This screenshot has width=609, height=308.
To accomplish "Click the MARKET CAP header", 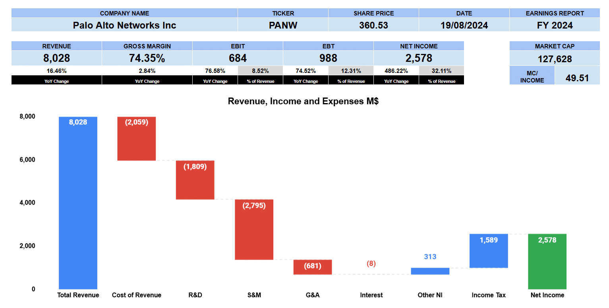I will pos(555,46).
